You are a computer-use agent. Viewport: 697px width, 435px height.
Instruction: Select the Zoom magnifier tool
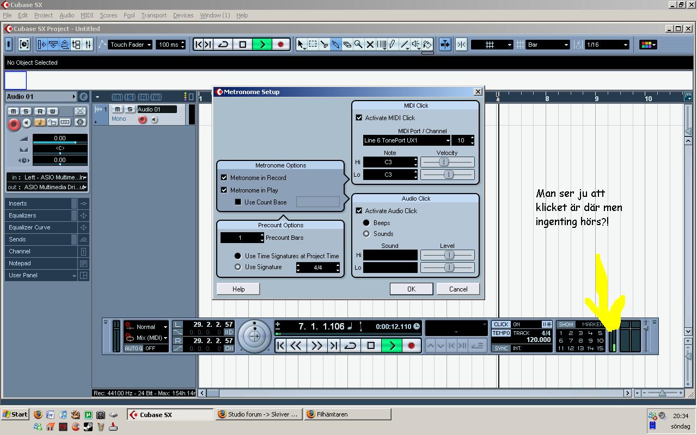point(358,45)
